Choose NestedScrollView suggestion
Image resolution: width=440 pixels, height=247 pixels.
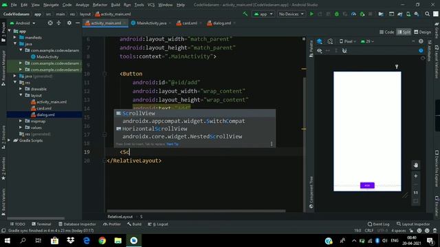[195, 137]
